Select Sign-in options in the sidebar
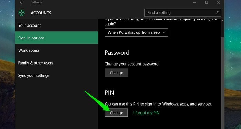Image resolution: width=241 pixels, height=129 pixels. [x=57, y=38]
